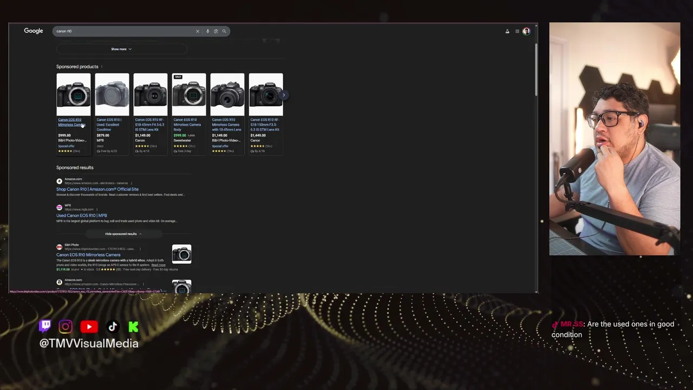Open the $1,149 Canon RF-S18-45mm Lens Kit listing
The height and width of the screenshot is (390, 693).
149,125
